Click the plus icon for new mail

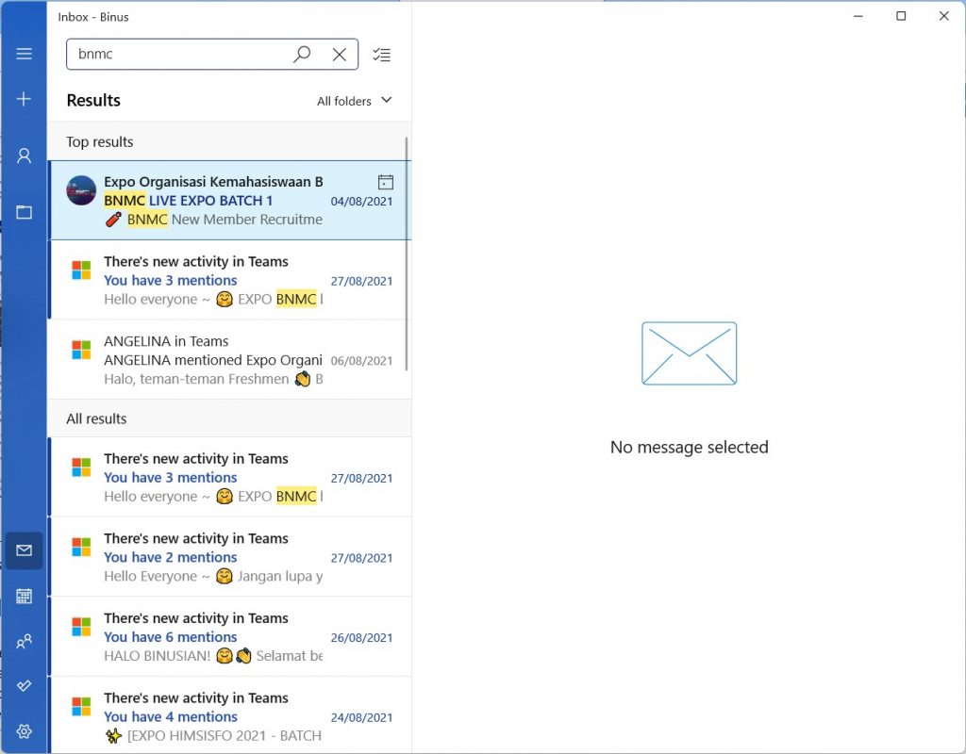(25, 99)
